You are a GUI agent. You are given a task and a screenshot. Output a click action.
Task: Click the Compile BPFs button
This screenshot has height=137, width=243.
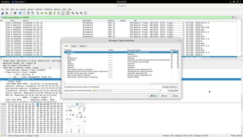(x=173, y=91)
